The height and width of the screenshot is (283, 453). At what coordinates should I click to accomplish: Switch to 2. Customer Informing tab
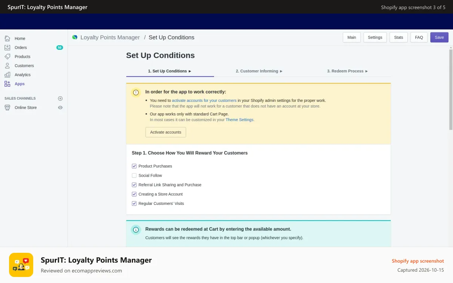pos(259,71)
